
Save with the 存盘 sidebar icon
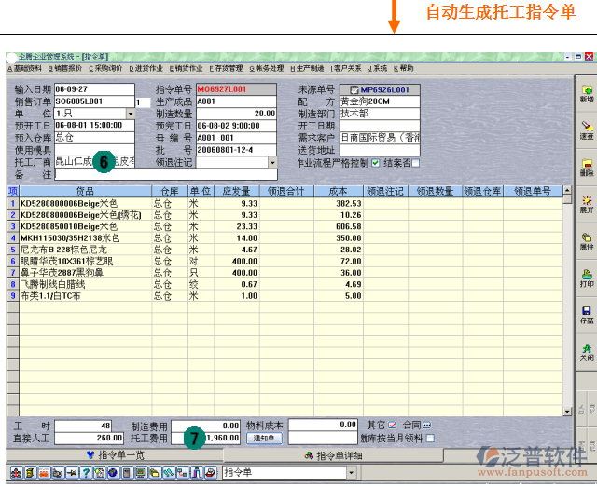tap(586, 315)
